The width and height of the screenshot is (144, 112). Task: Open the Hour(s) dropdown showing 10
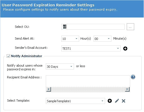(x=70, y=39)
